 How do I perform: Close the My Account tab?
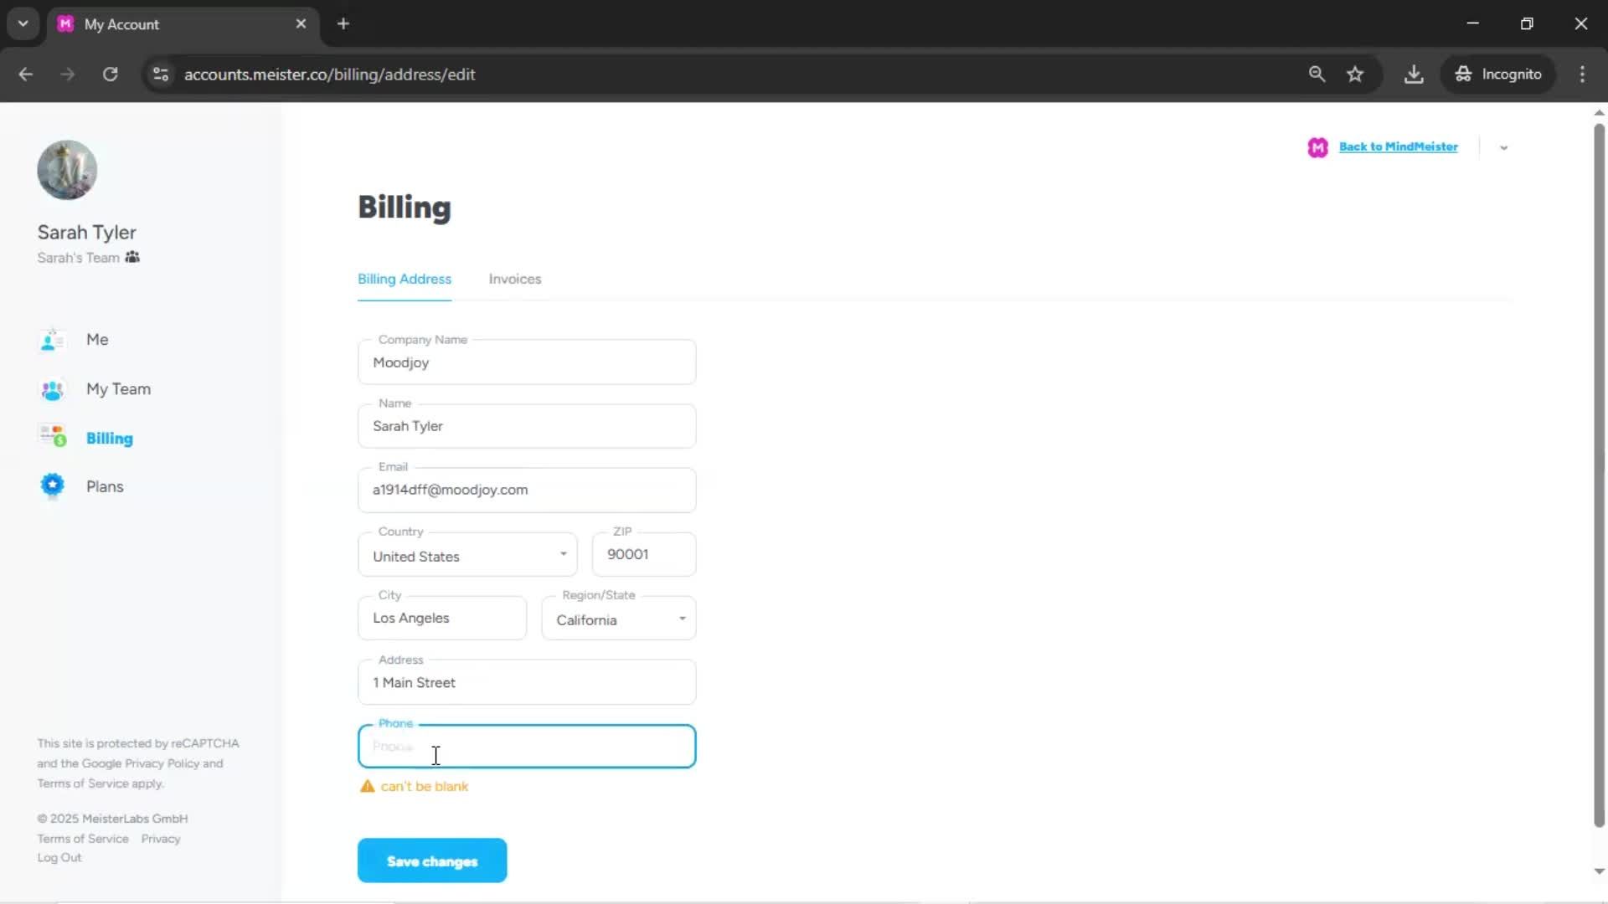[x=301, y=23]
